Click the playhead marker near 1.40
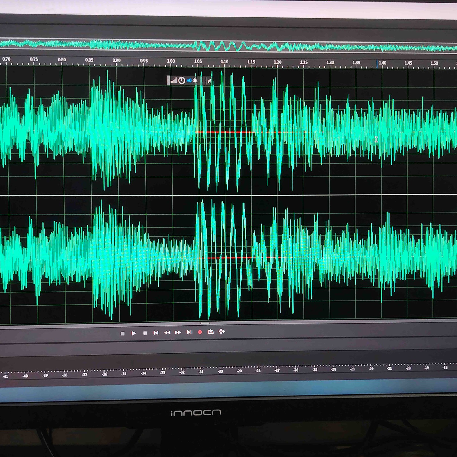The height and width of the screenshot is (457, 457). pyautogui.click(x=377, y=63)
